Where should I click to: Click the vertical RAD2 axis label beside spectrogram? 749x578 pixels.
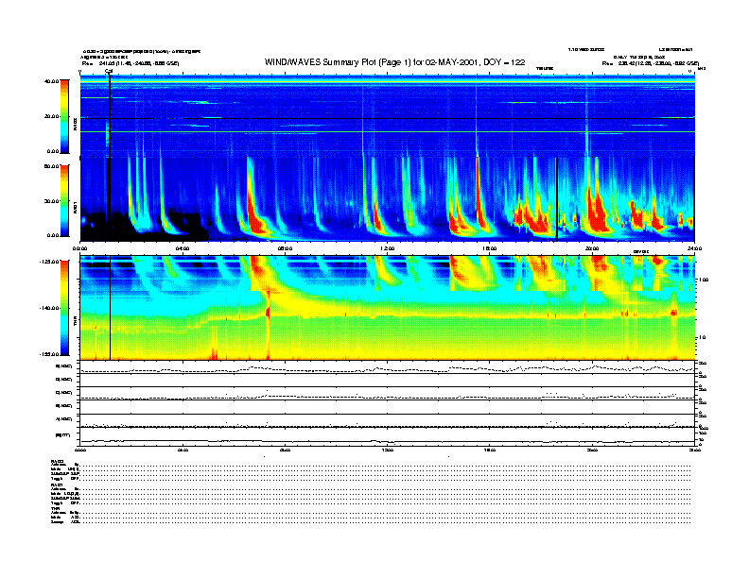76,124
